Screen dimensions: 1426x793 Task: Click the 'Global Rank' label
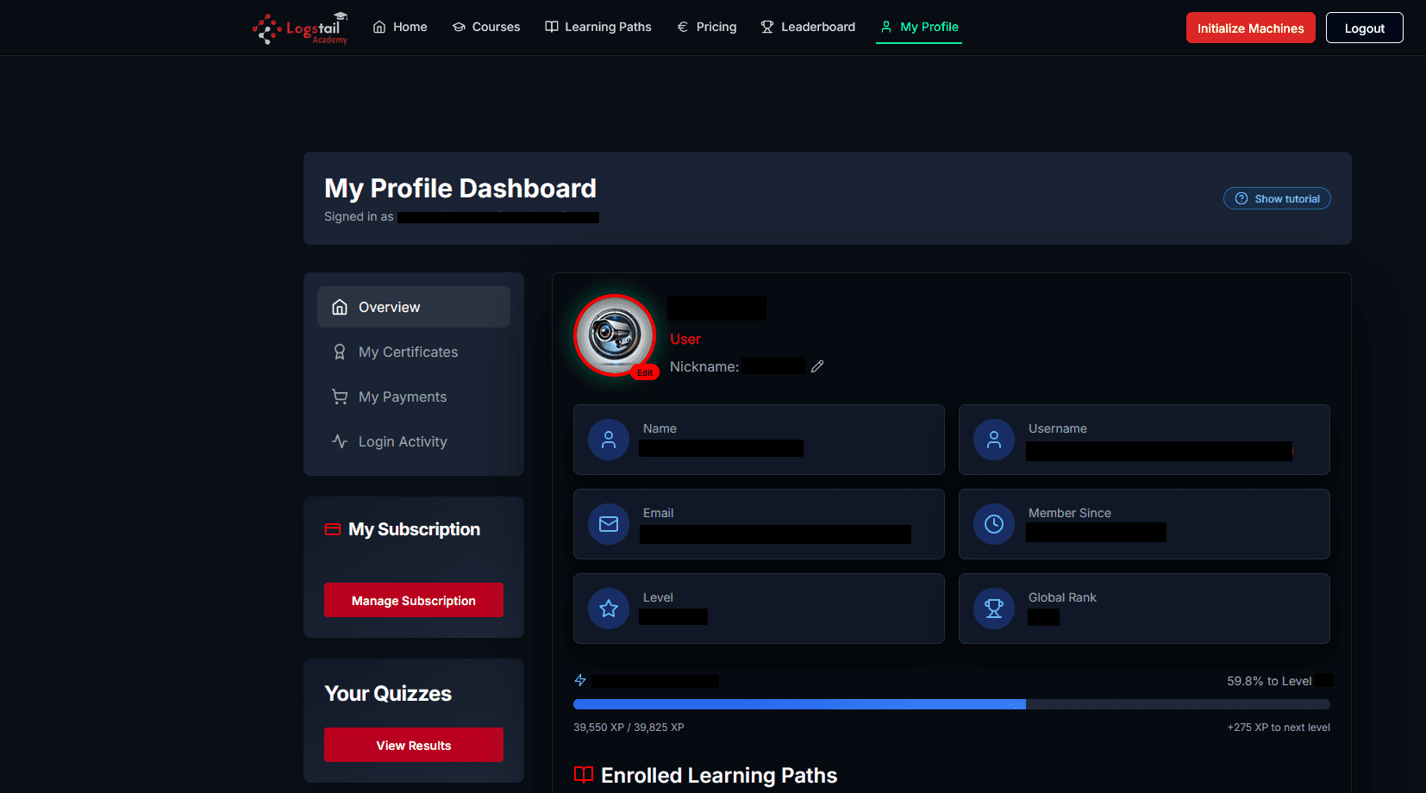(x=1062, y=597)
